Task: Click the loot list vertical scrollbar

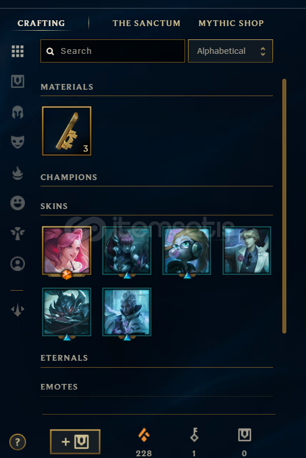Action: (284, 206)
